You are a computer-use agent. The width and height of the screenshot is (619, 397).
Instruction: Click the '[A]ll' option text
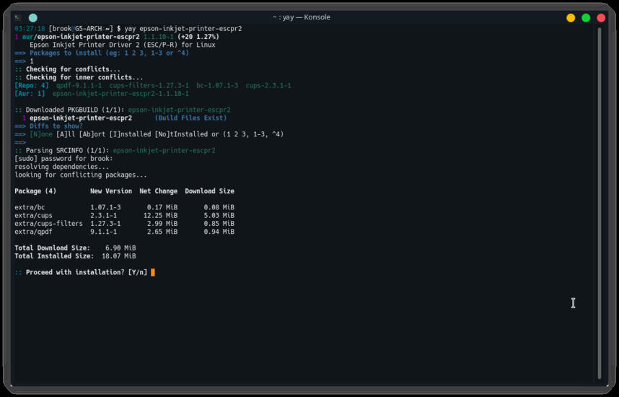(66, 134)
